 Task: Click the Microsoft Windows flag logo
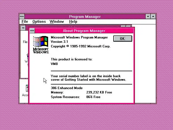click(41, 45)
